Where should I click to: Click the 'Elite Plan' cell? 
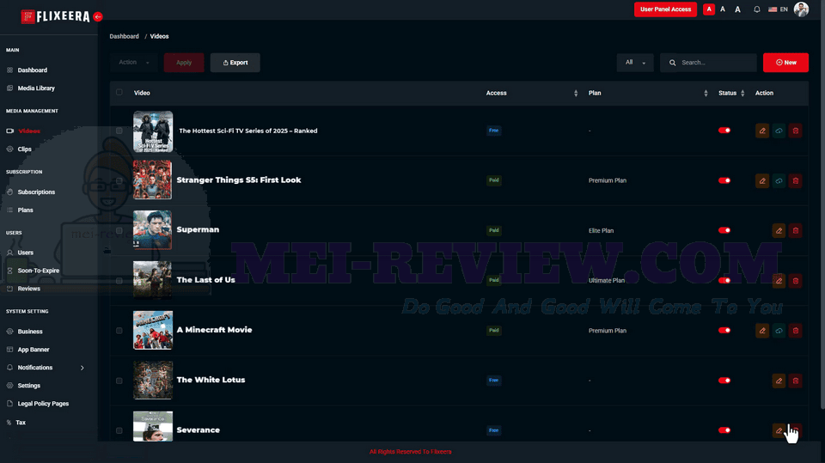[601, 230]
